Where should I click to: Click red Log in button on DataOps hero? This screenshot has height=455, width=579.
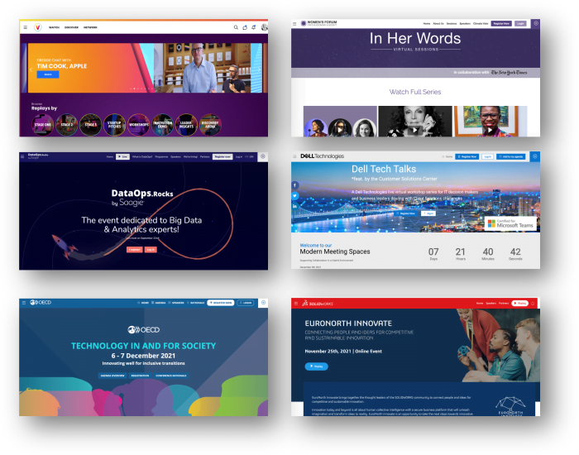[151, 250]
